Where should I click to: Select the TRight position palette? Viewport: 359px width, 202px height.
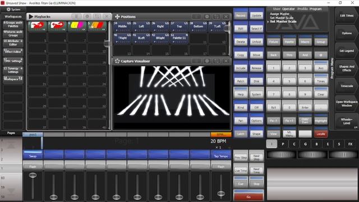tap(122, 38)
